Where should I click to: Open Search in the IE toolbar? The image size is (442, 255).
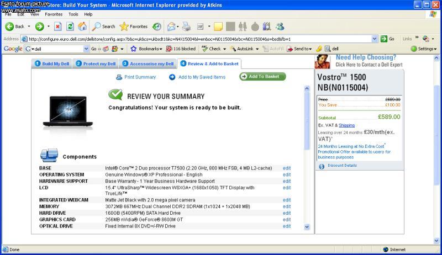(104, 26)
